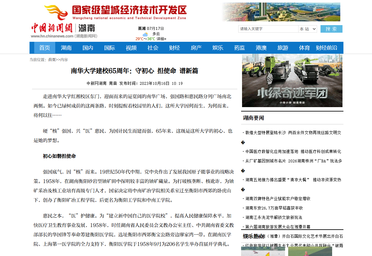
Task: Open the 从厂矿基因到城市名片 news link
Action: 294,161
